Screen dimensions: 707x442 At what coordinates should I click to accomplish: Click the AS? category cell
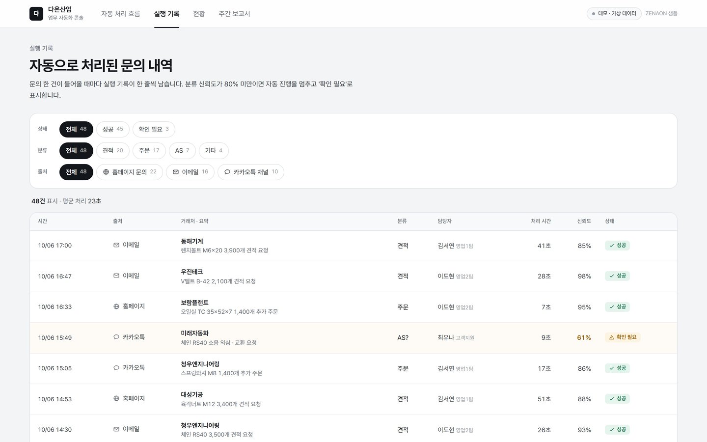(403, 338)
